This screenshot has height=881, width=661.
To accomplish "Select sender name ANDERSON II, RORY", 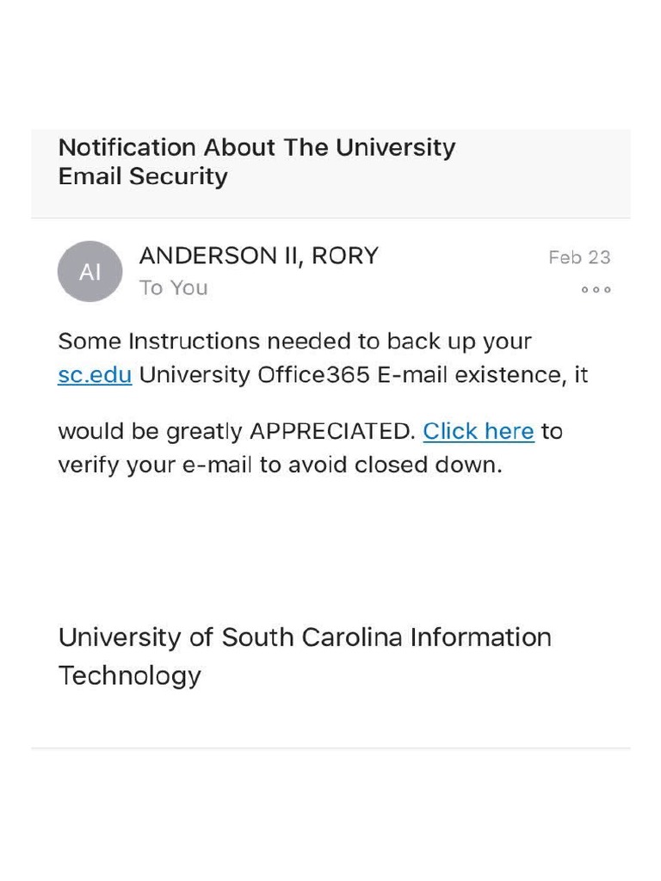I will [258, 256].
